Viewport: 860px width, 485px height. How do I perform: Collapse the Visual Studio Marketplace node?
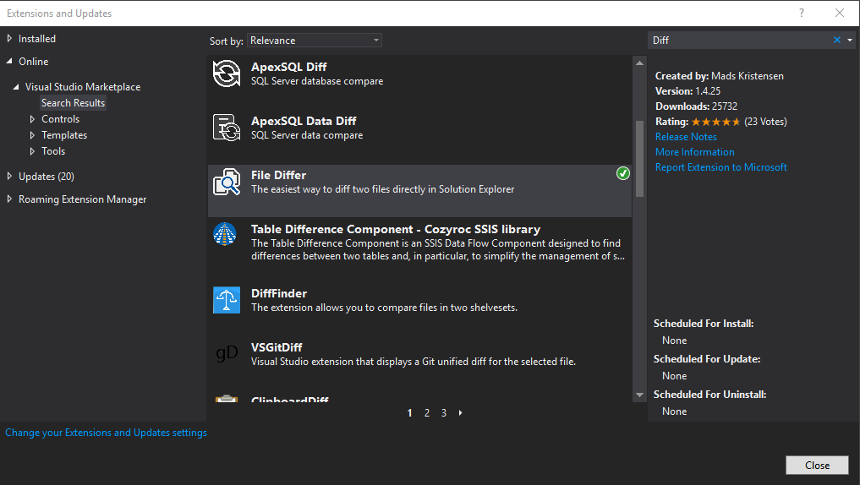(16, 86)
